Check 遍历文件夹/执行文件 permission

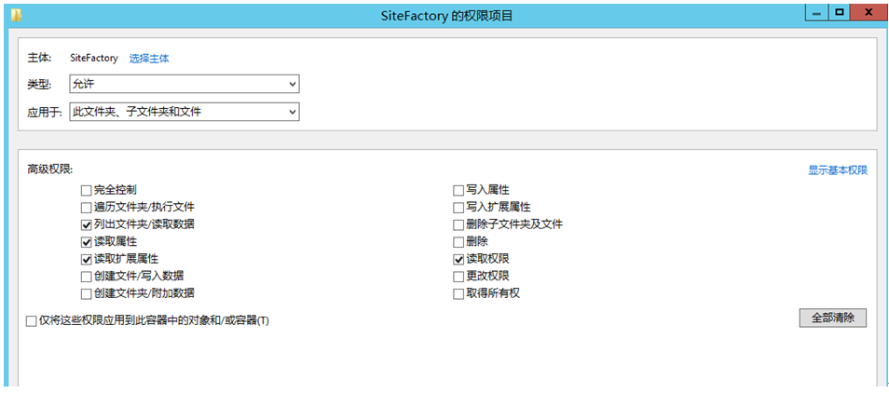(87, 207)
